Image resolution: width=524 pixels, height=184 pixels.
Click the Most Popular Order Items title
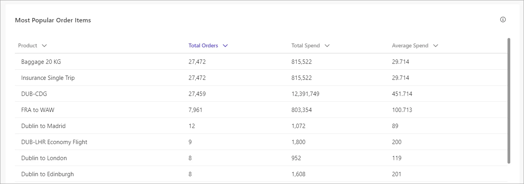click(53, 20)
